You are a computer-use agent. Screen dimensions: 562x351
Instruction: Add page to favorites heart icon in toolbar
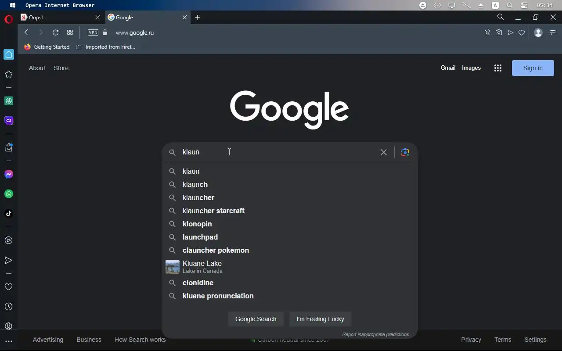(x=522, y=32)
